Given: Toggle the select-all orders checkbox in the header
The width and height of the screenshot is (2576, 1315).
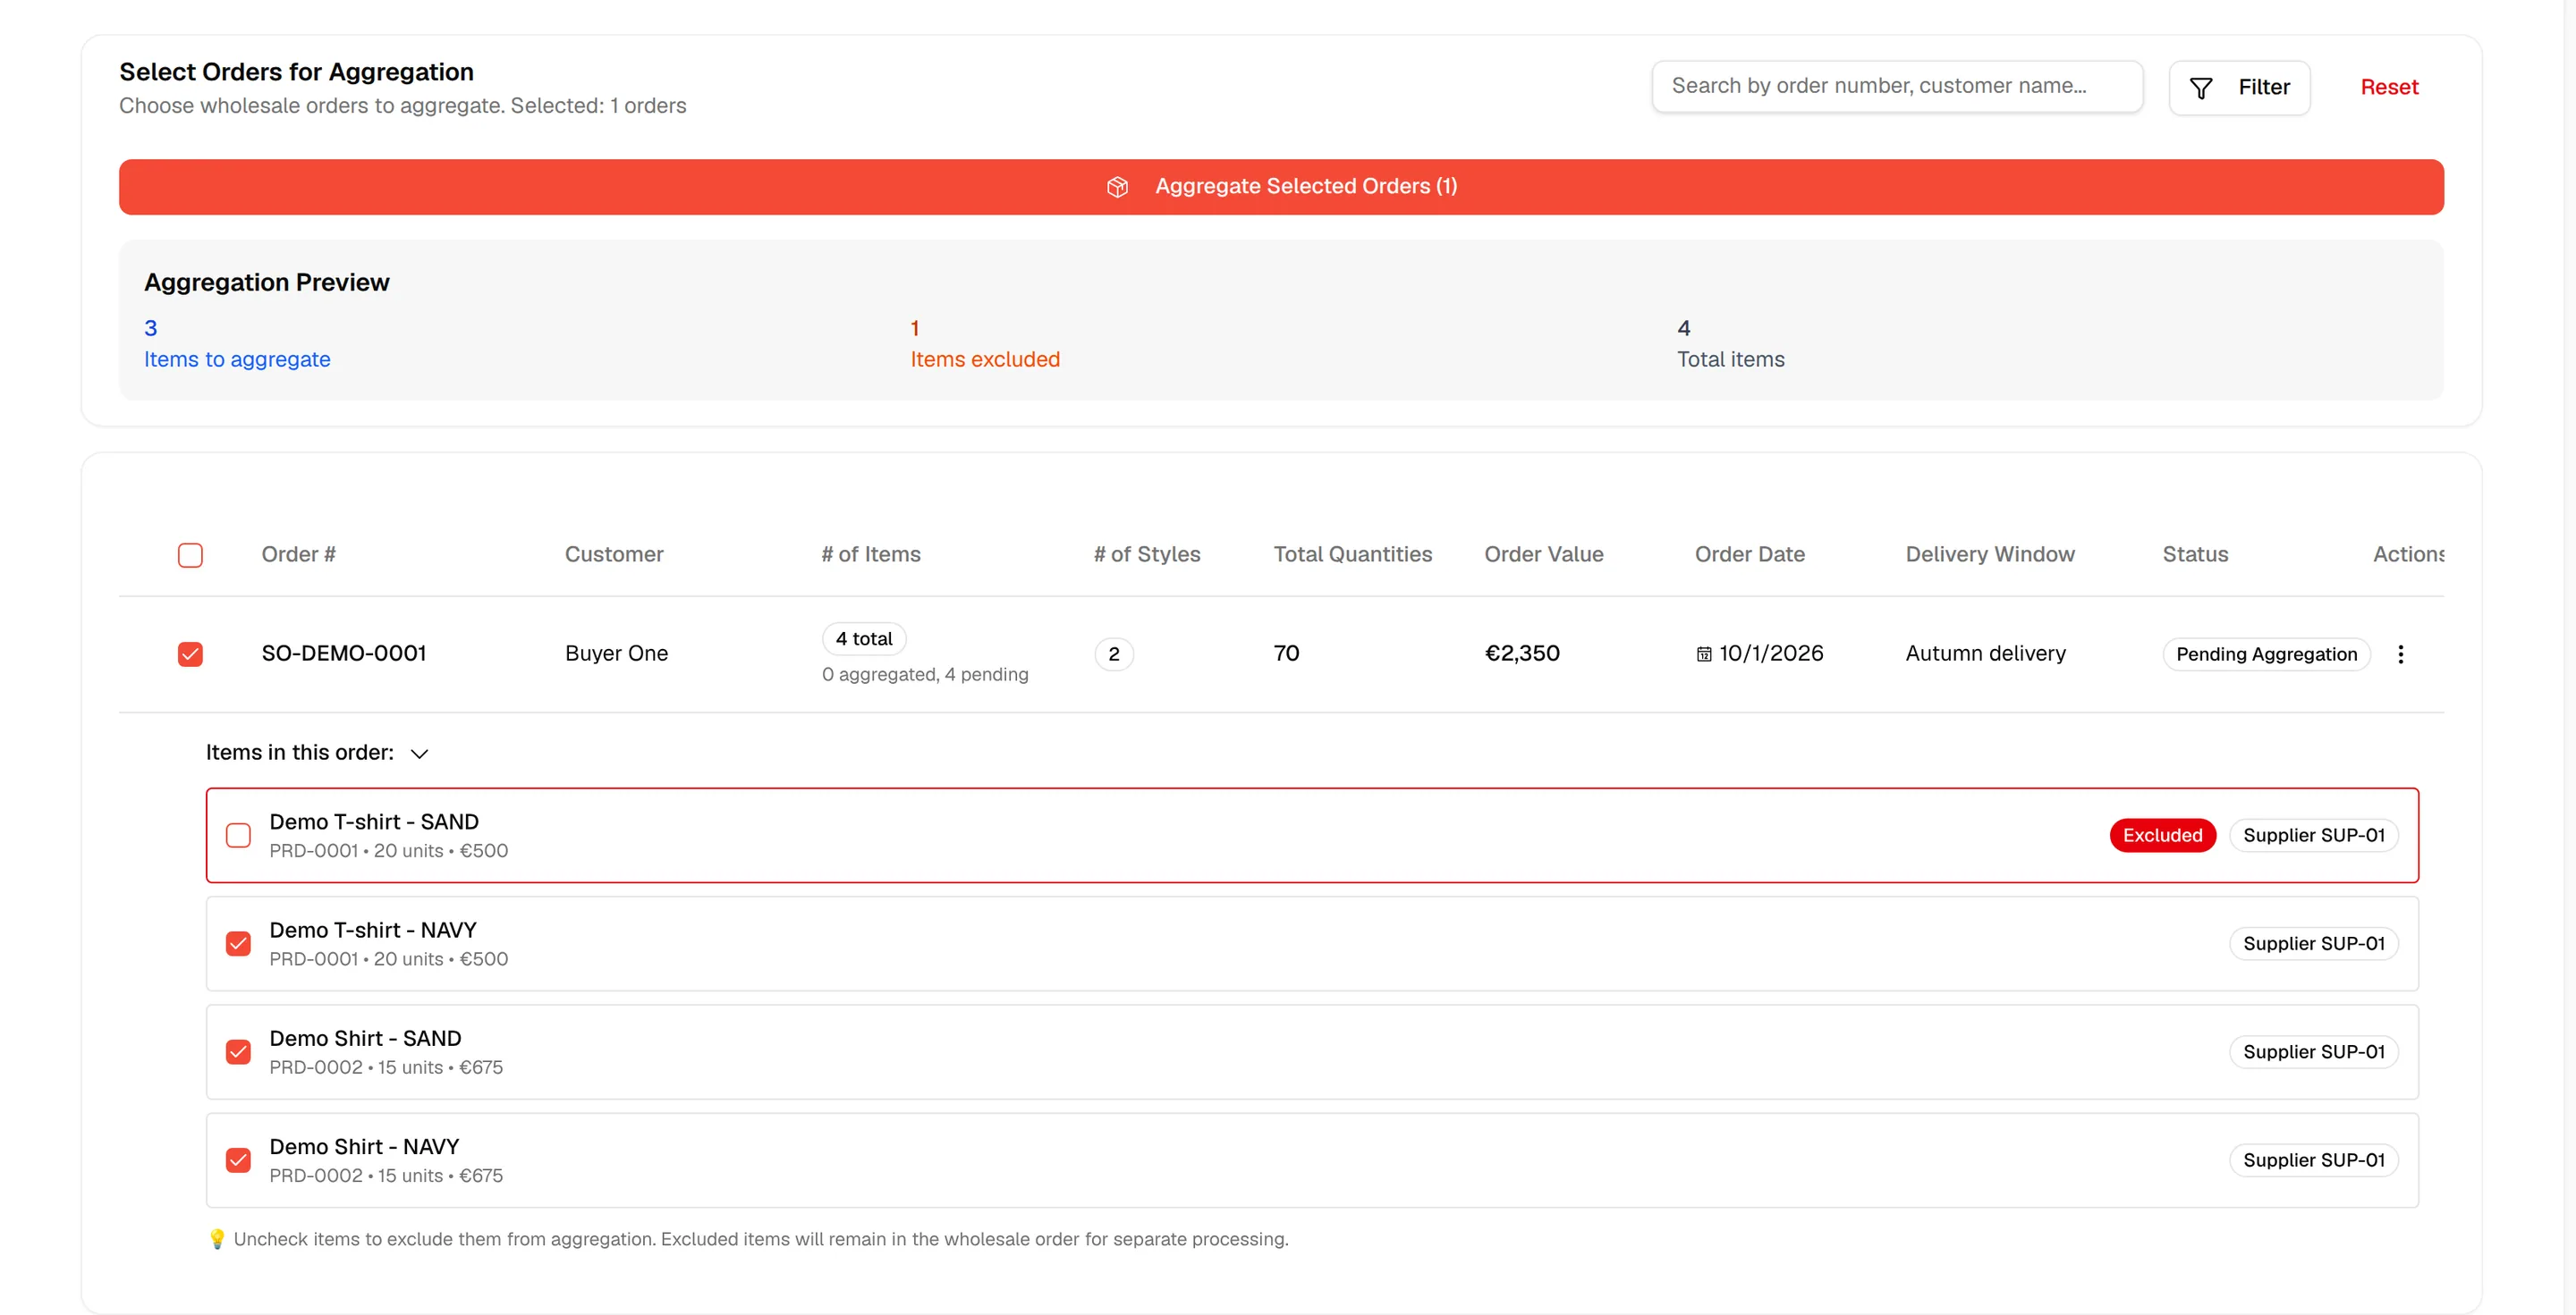Looking at the screenshot, I should coord(190,554).
